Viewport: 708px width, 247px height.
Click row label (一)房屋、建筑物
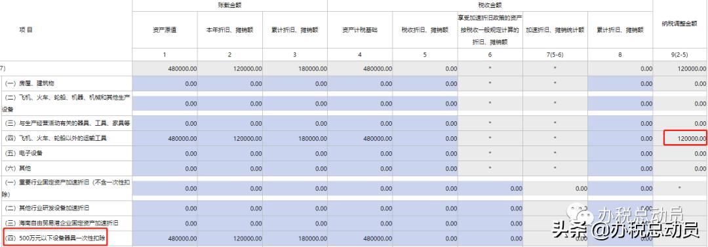29,84
